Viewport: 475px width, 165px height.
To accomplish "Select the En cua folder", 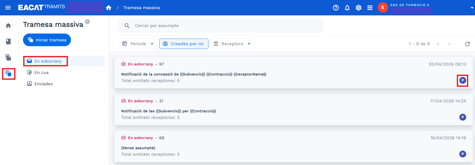I will pos(41,72).
